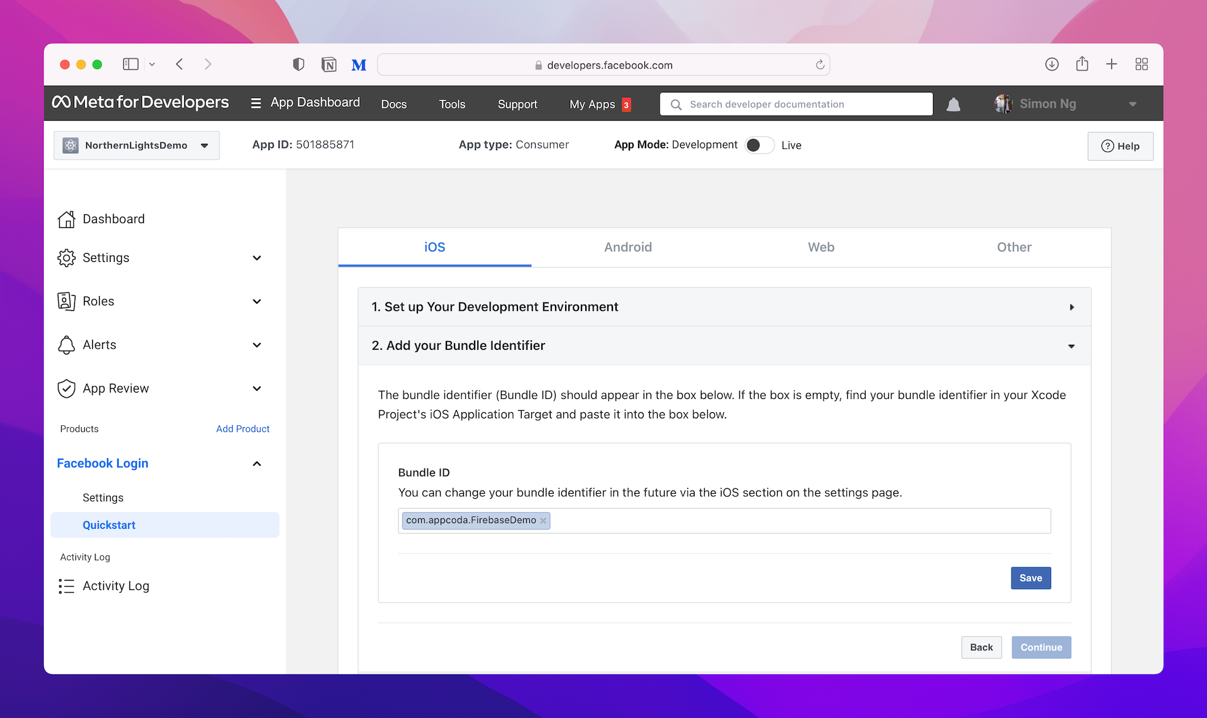Remove the com.appcoda.FirebaseDemo bundle ID tag
Viewport: 1207px width, 718px height.
pos(543,521)
